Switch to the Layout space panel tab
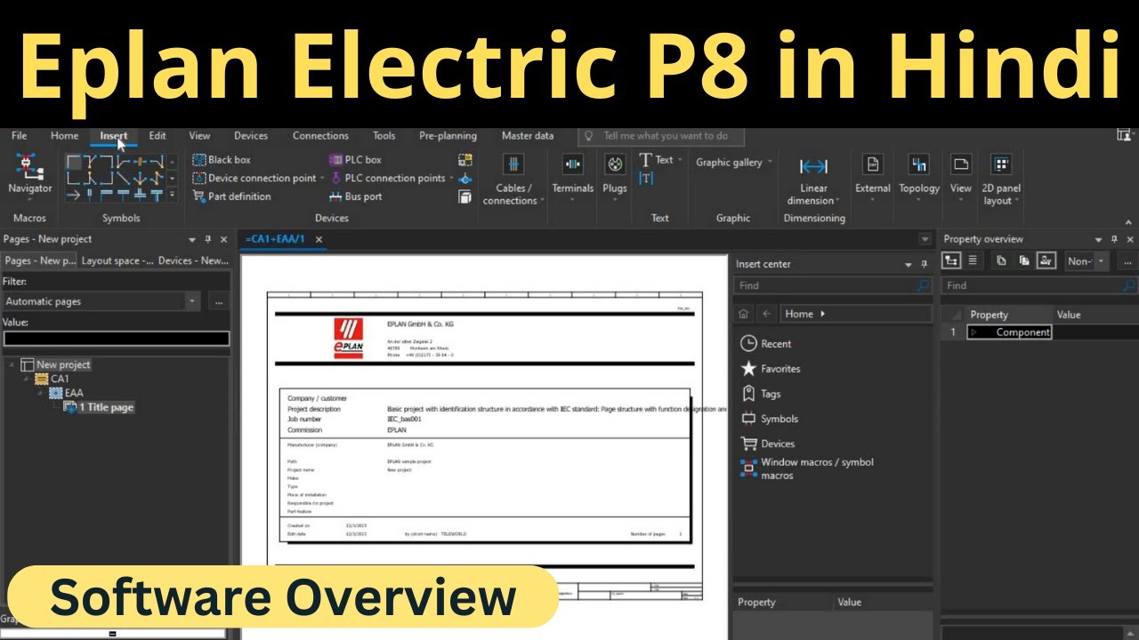Image resolution: width=1139 pixels, height=640 pixels. click(x=117, y=260)
